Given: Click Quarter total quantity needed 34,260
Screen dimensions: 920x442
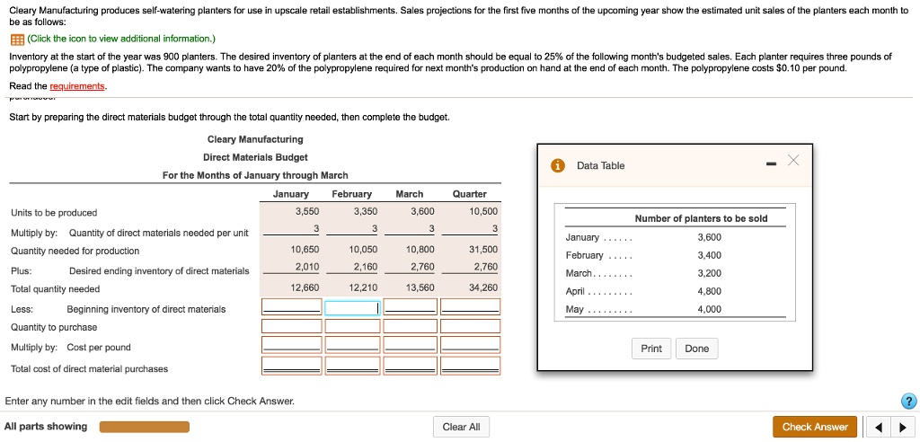Looking at the screenshot, I should 483,288.
